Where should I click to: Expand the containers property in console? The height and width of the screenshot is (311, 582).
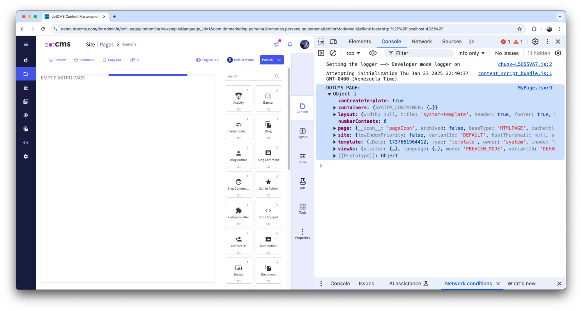(335, 108)
